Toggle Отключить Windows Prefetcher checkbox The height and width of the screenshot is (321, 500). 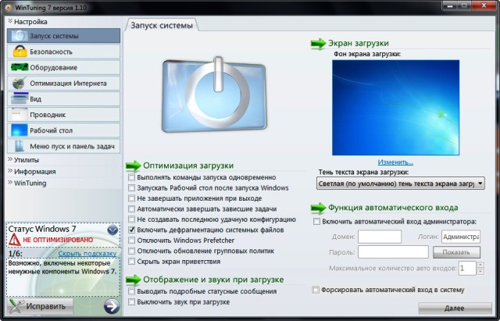[132, 241]
